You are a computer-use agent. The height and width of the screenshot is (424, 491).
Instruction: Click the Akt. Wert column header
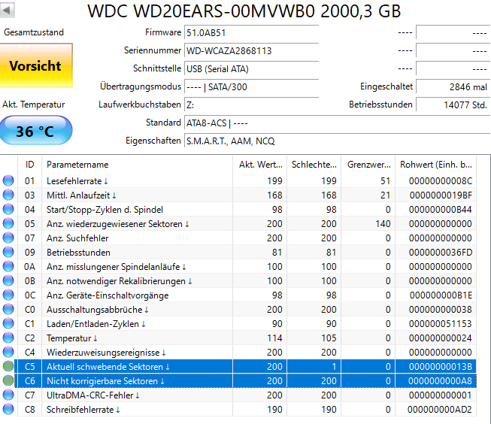[259, 165]
